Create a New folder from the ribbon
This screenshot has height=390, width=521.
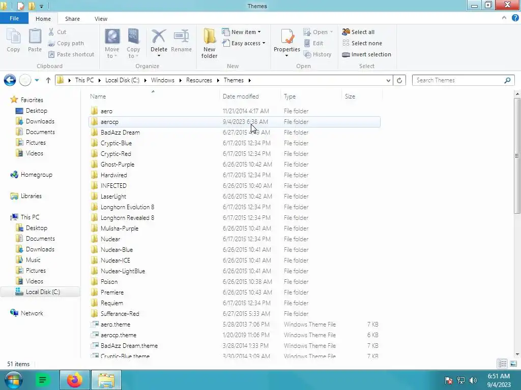[209, 43]
